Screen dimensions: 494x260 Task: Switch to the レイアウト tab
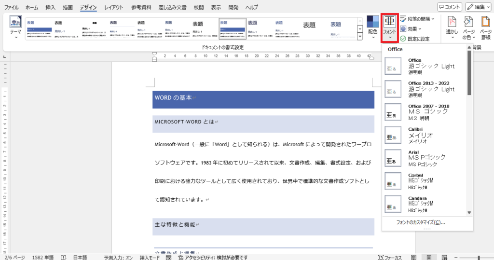pos(114,7)
